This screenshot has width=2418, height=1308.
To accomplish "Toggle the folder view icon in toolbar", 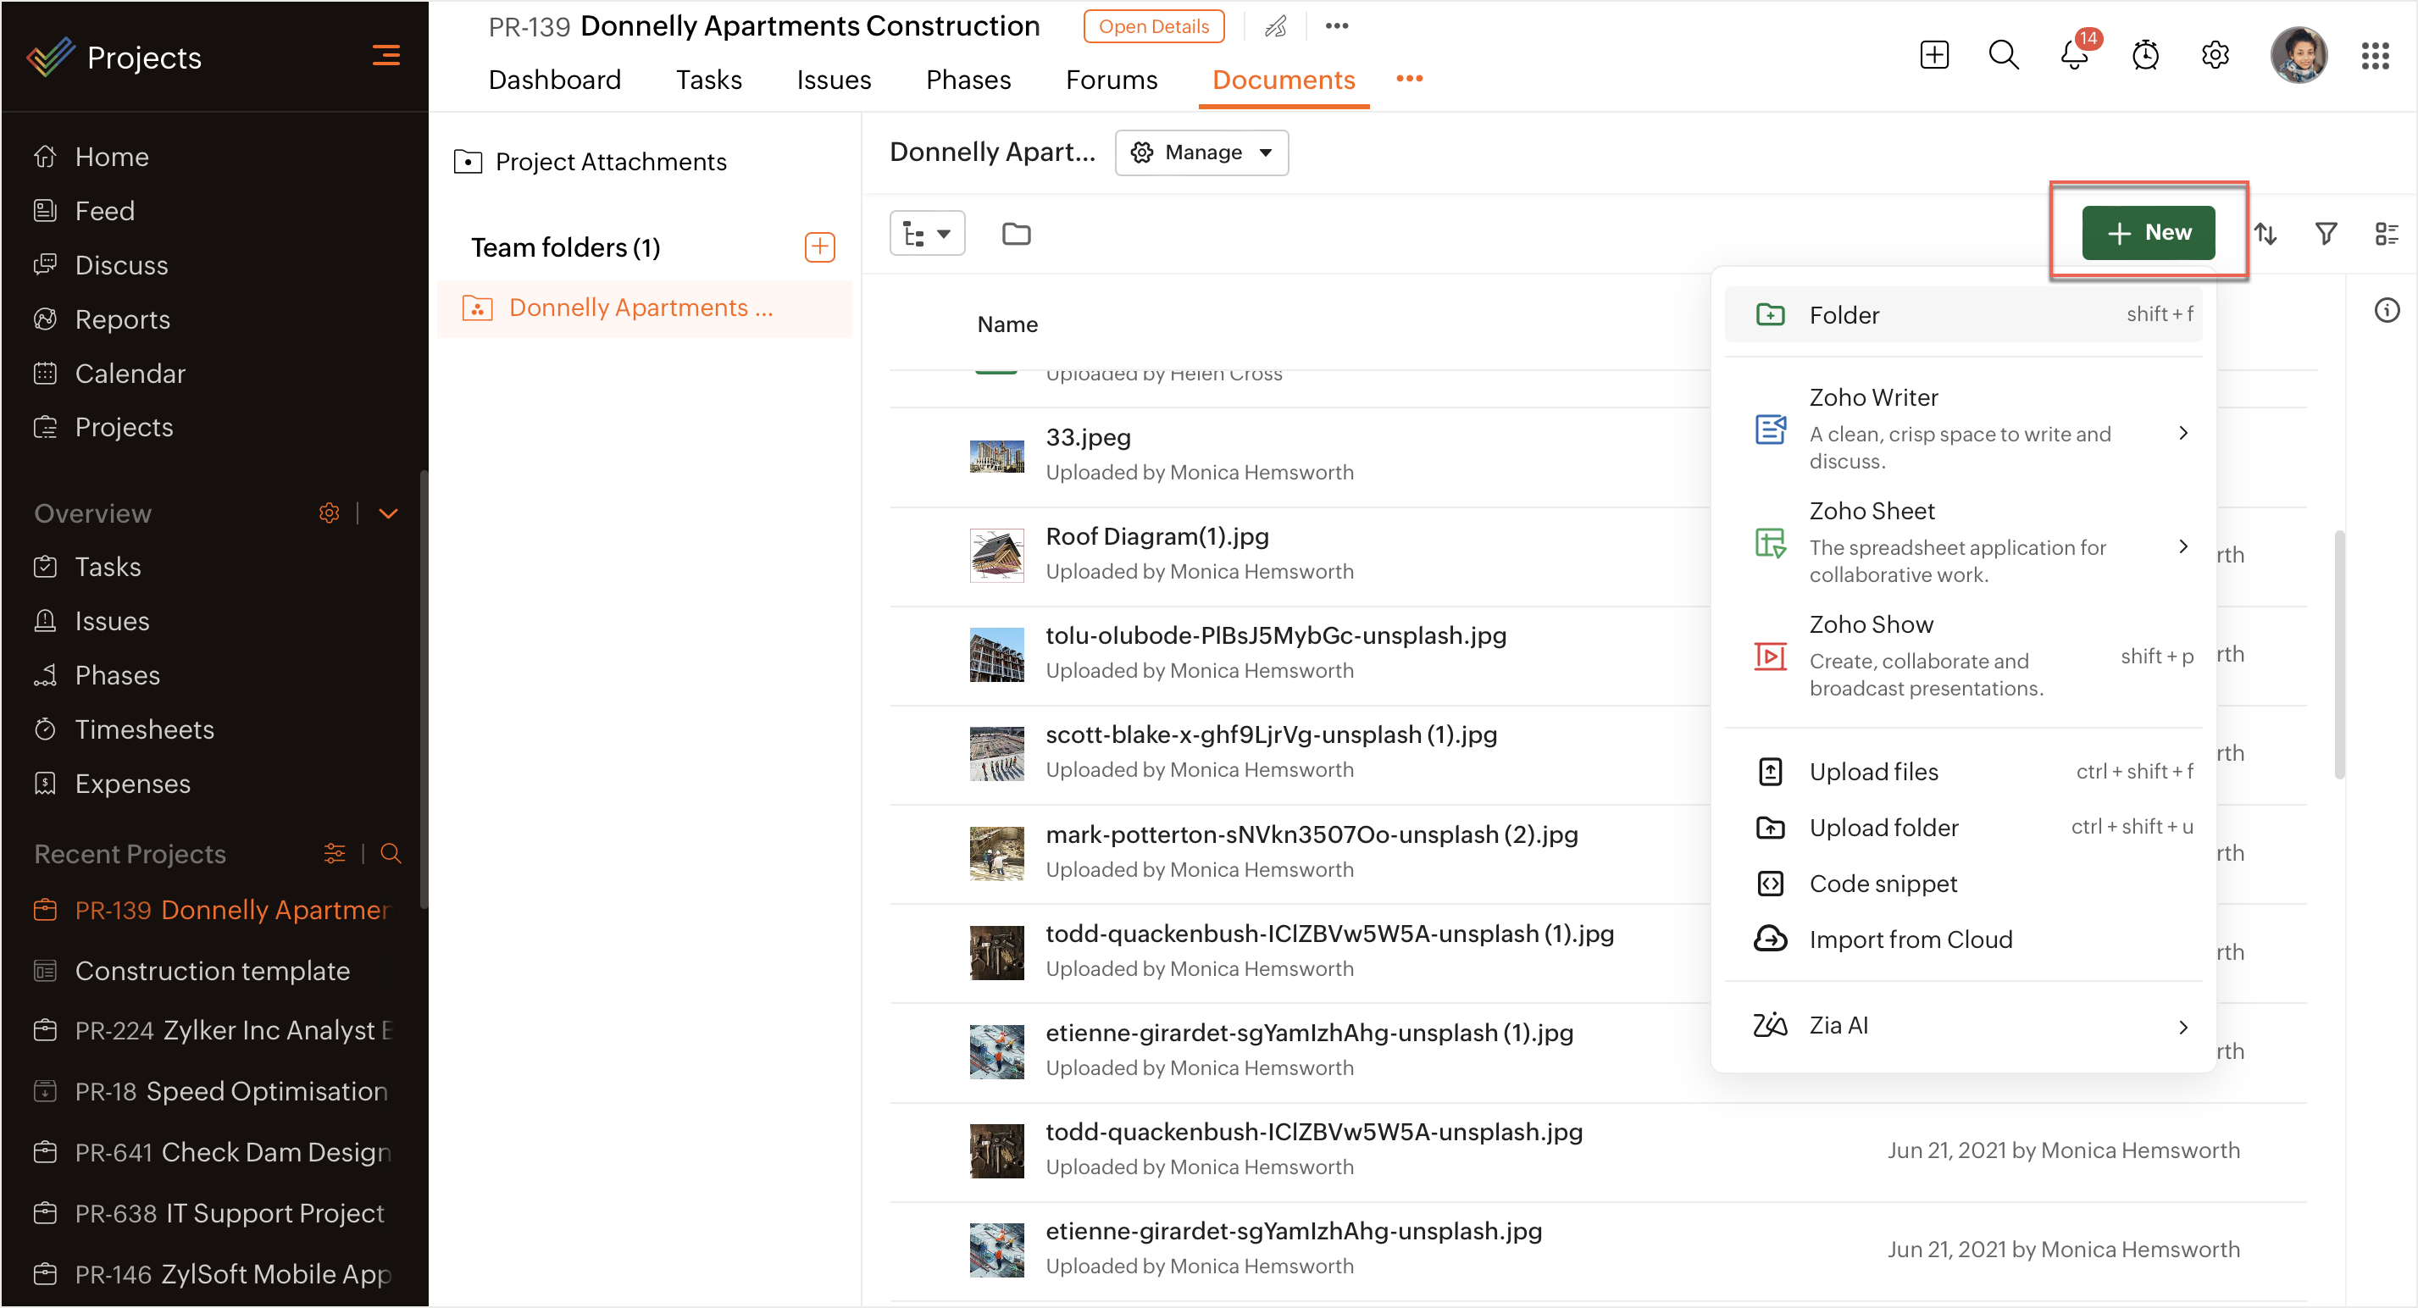I will (x=1016, y=234).
